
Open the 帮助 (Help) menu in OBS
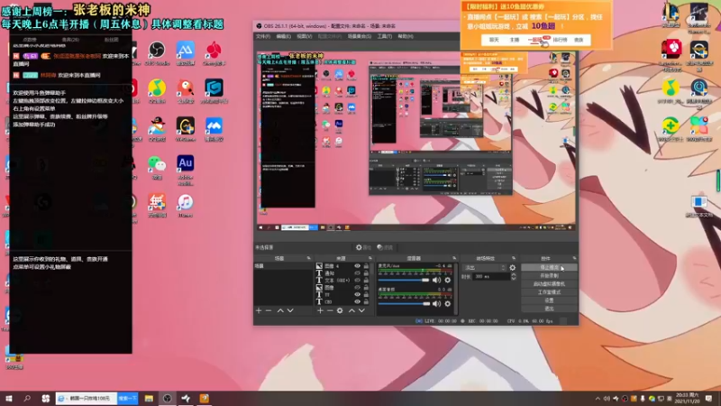coord(405,36)
